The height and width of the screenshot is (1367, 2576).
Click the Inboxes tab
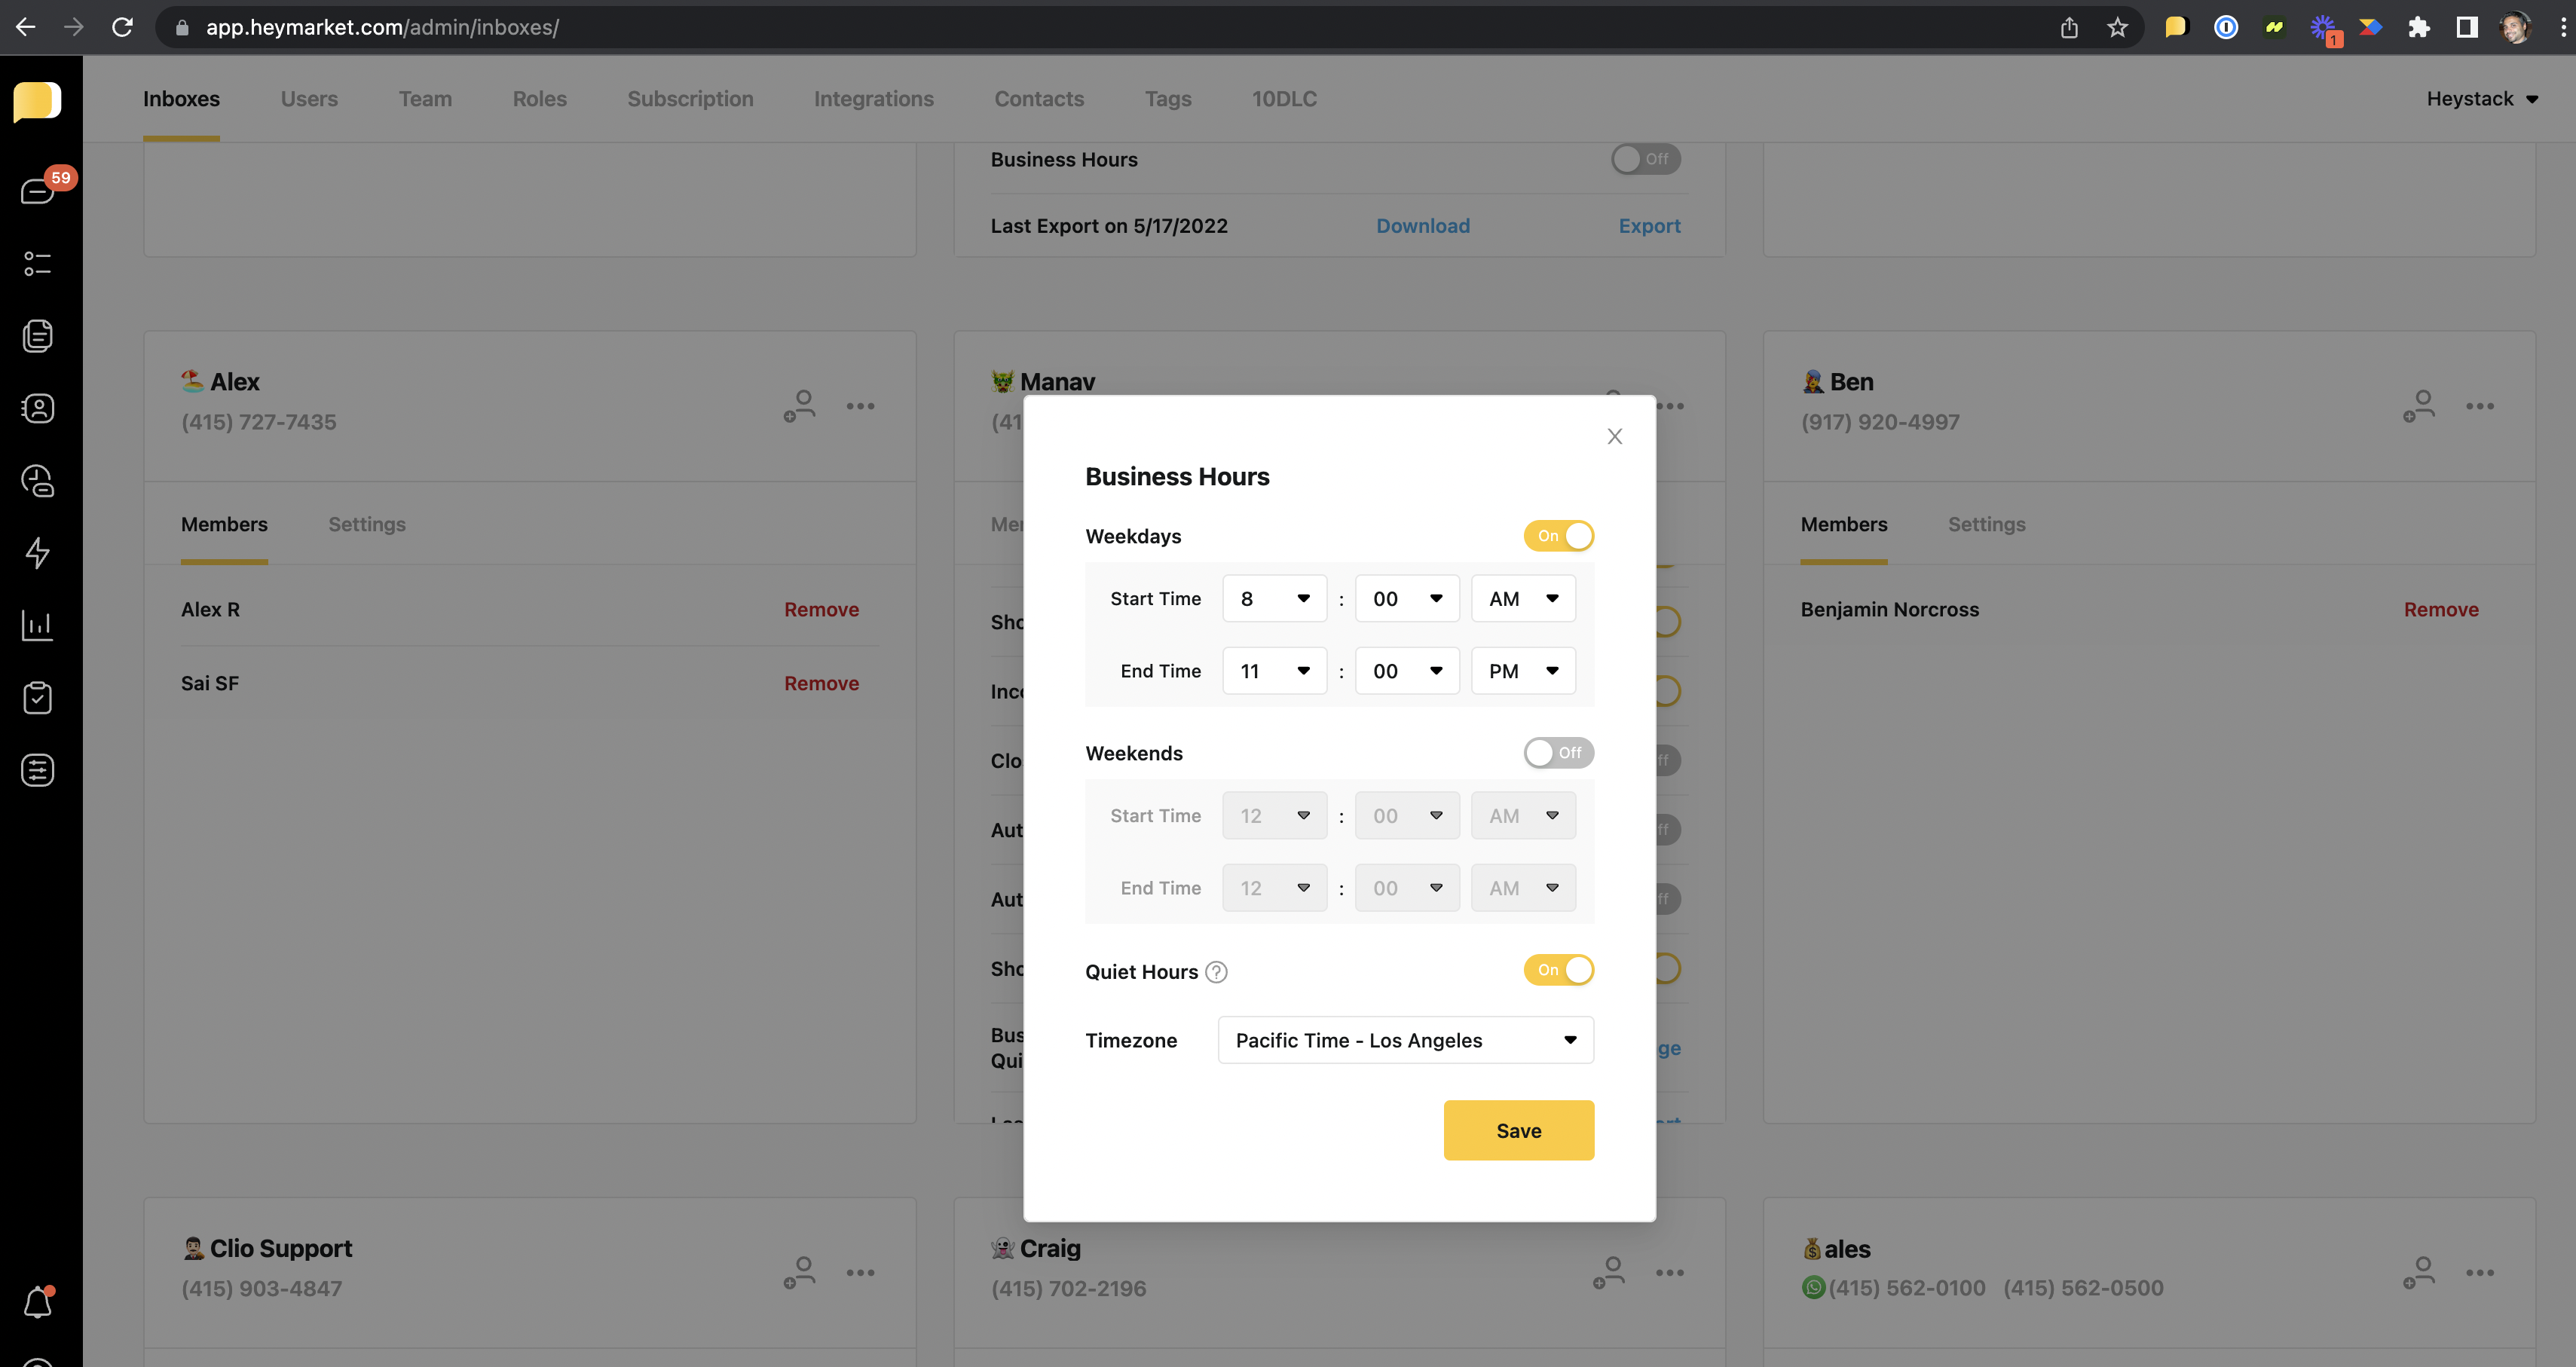coord(181,99)
